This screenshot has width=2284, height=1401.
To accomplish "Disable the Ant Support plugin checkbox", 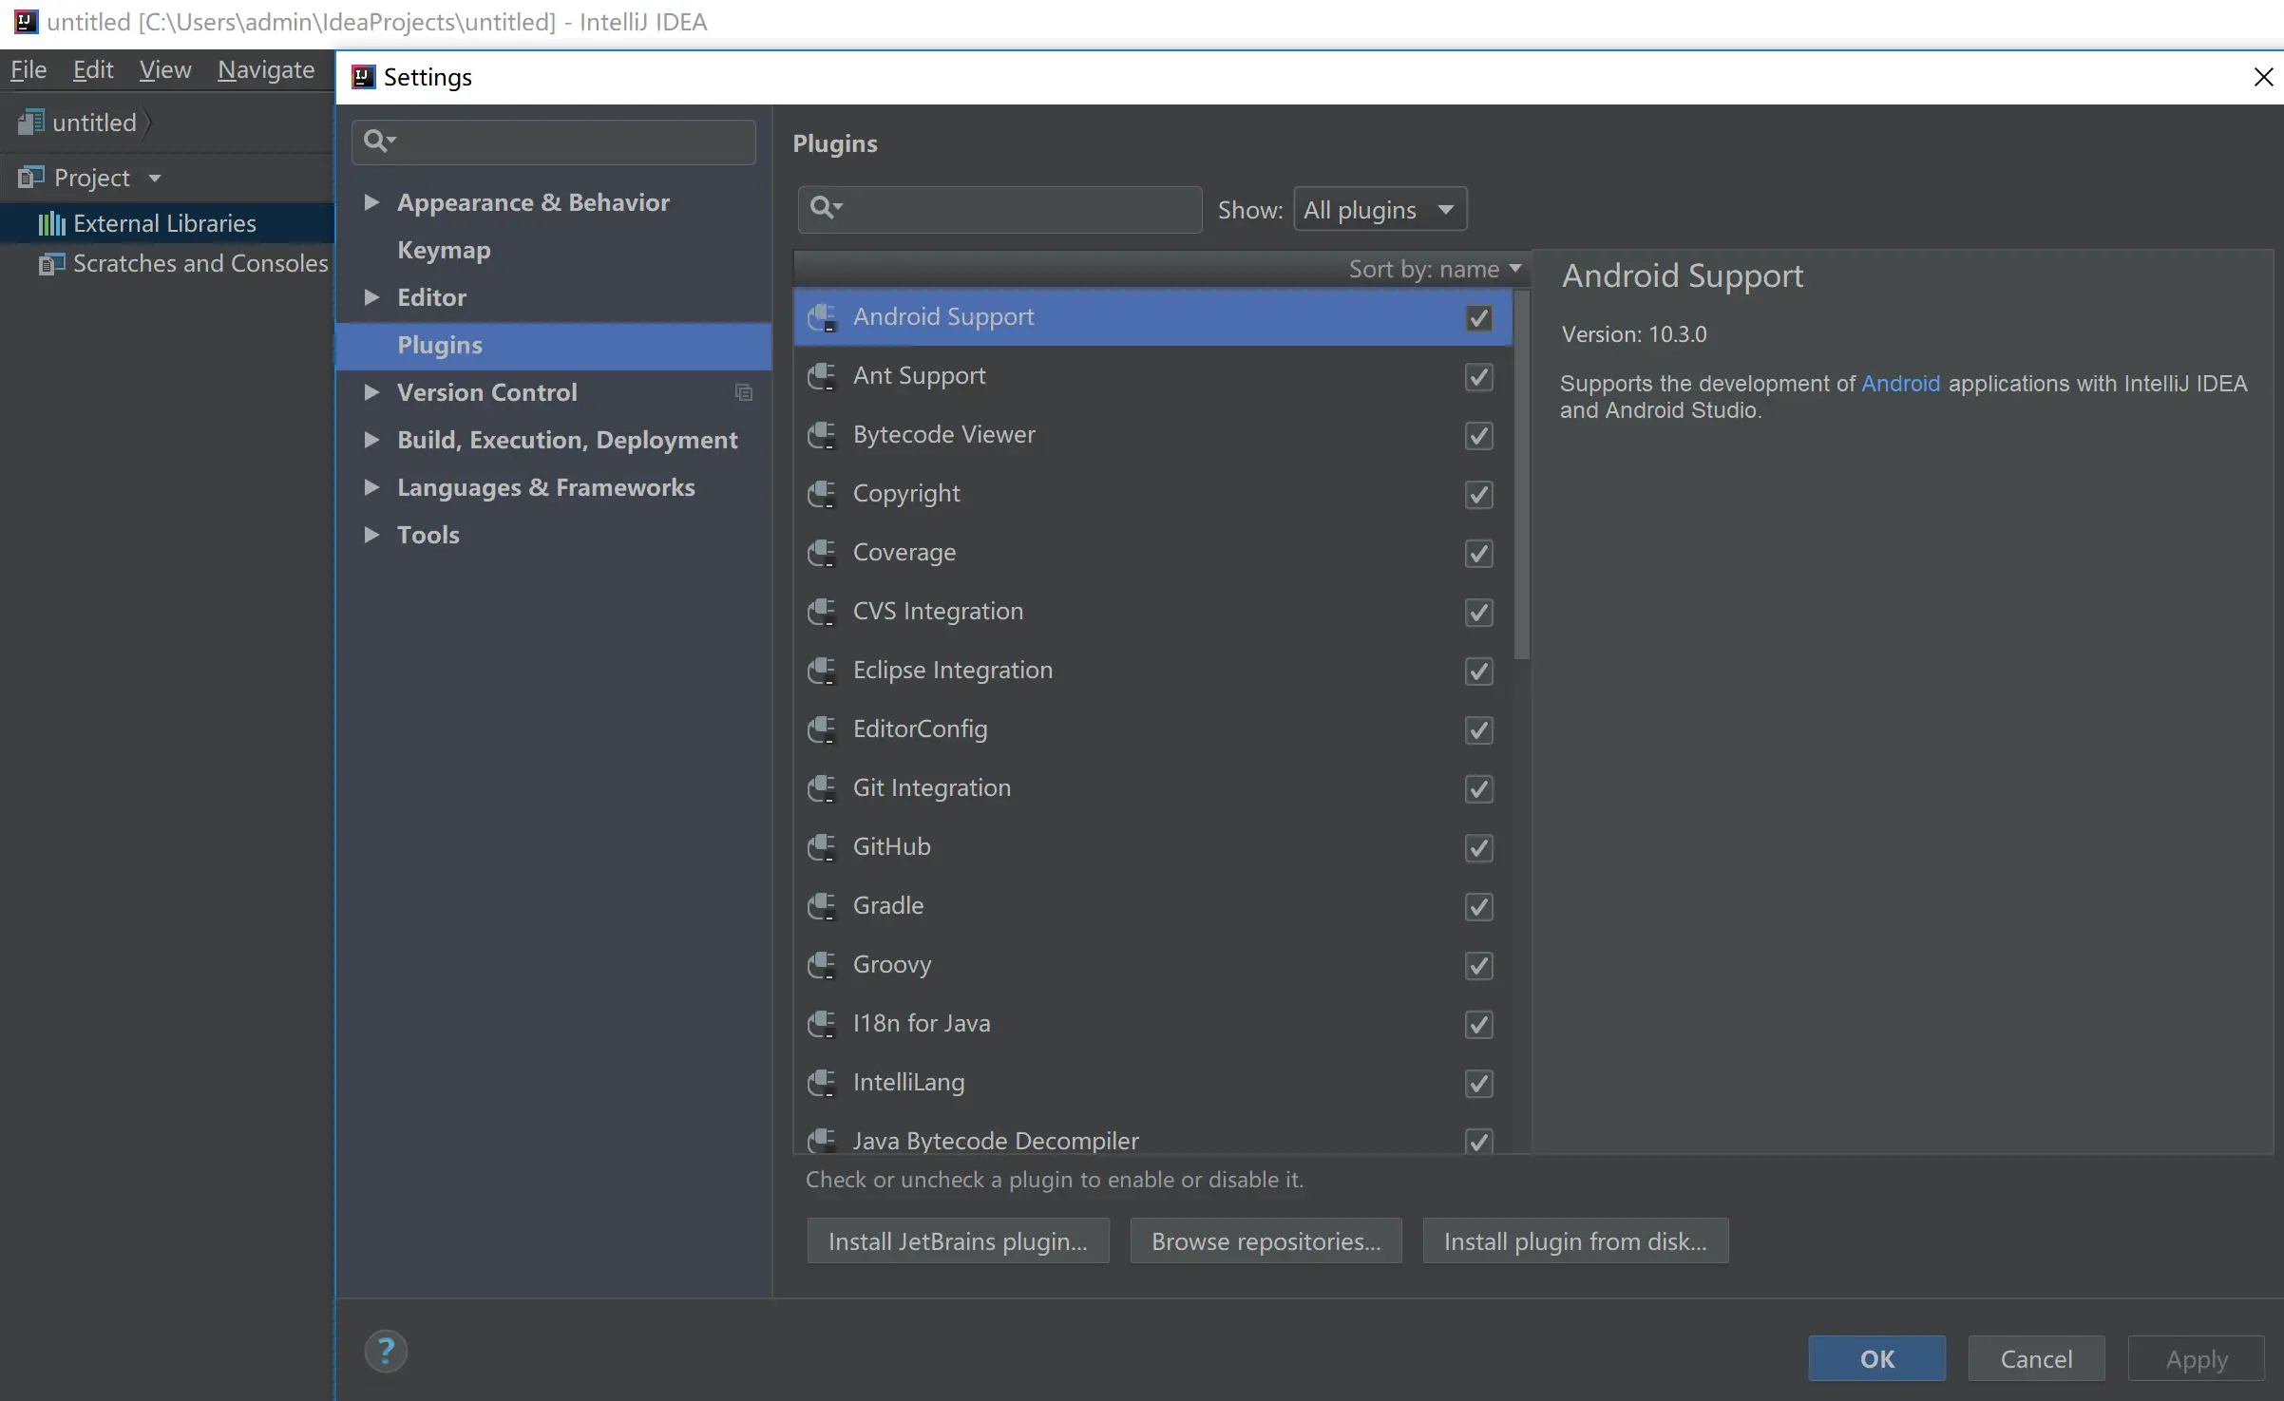I will click(1478, 377).
